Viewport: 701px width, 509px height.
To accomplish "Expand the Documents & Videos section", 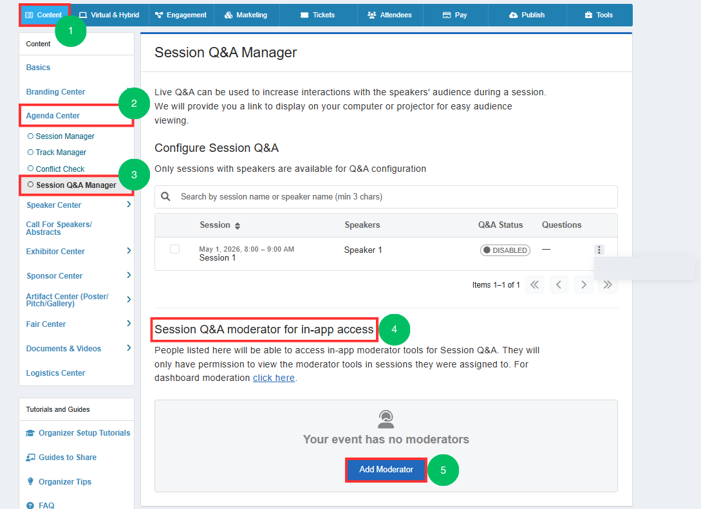I will (129, 347).
